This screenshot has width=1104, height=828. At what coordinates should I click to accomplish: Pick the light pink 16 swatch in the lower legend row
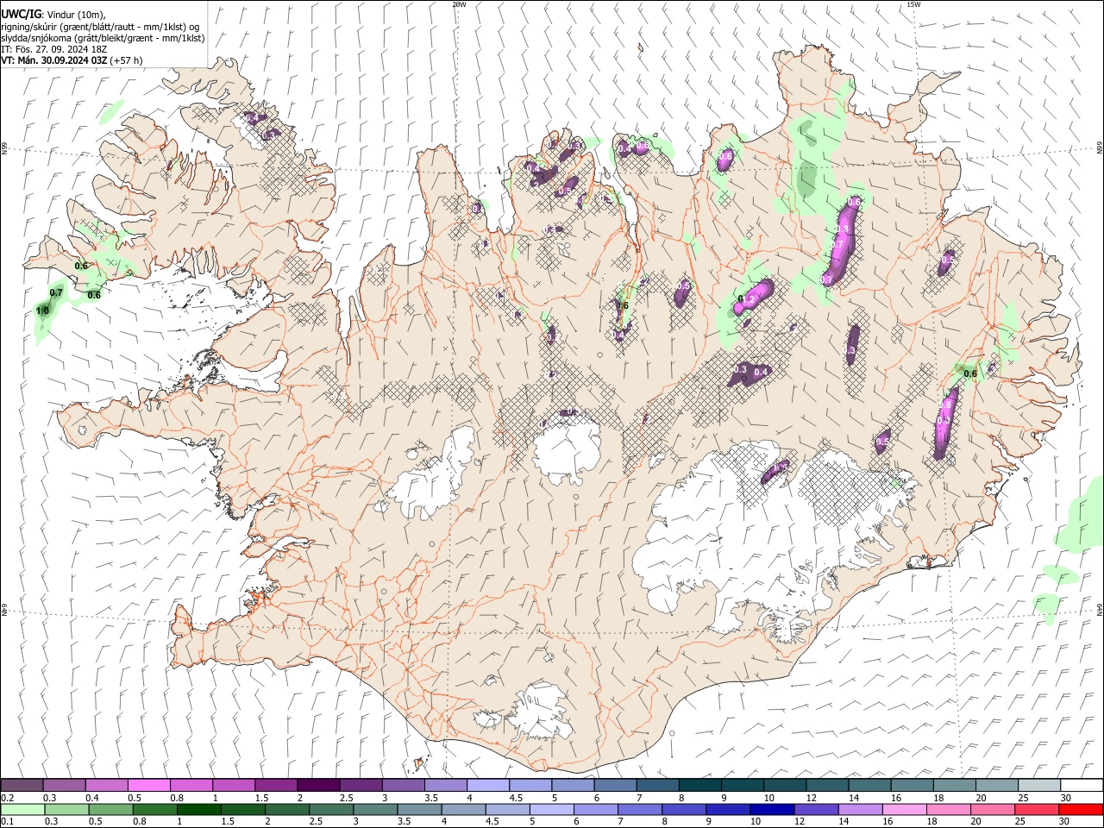point(904,809)
